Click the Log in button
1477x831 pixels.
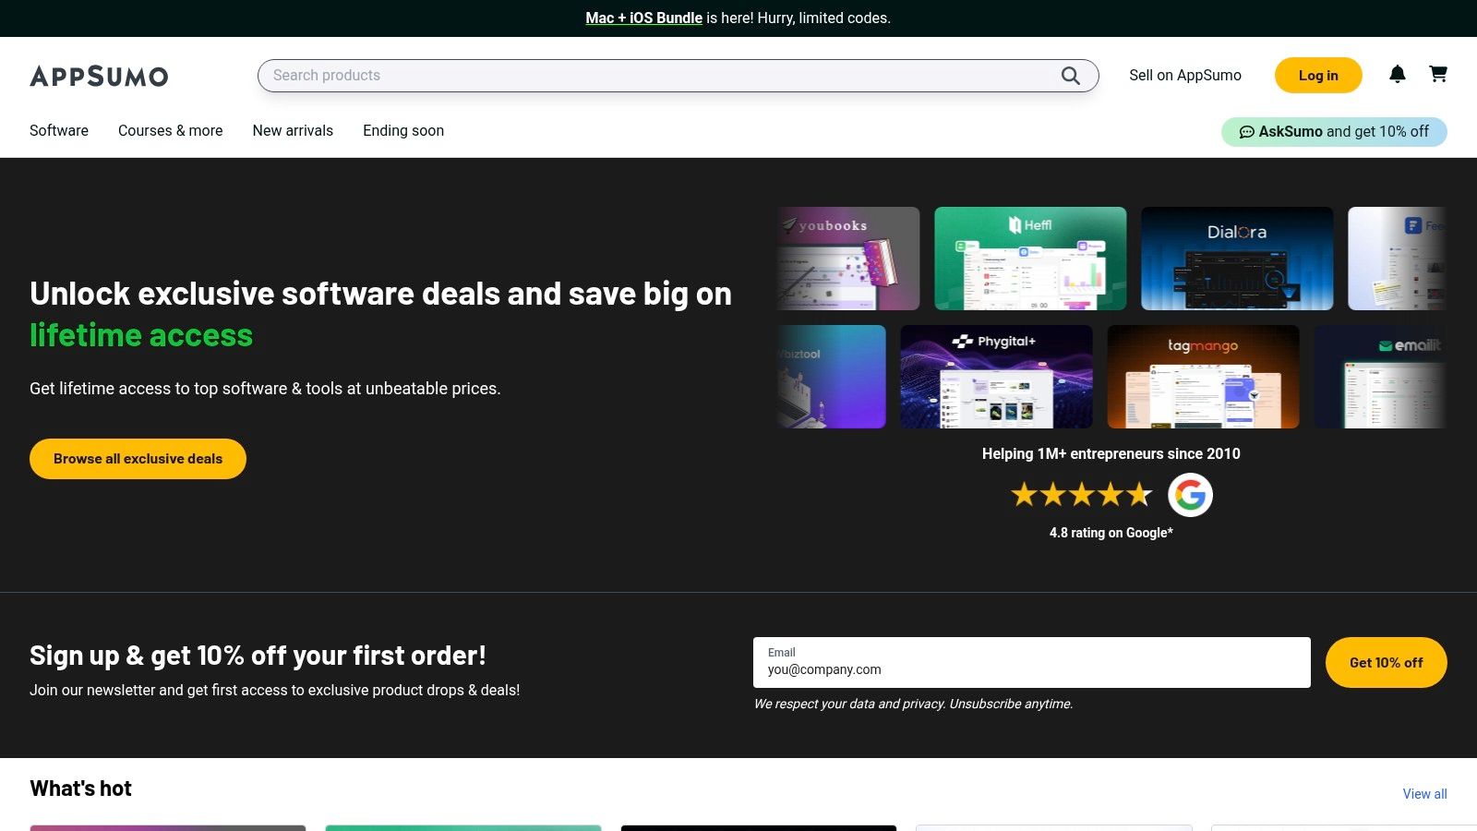[1318, 76]
